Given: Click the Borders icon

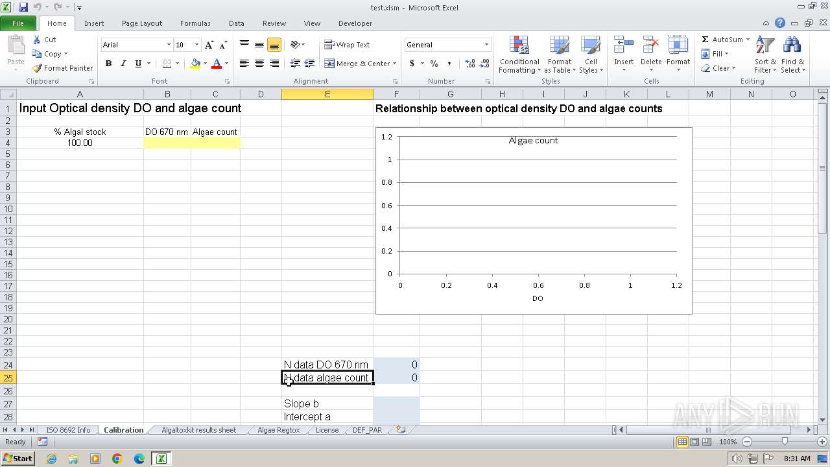Looking at the screenshot, I should (167, 64).
